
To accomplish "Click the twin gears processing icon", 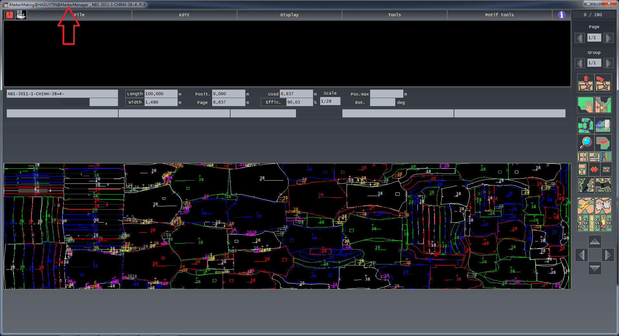I will [603, 206].
